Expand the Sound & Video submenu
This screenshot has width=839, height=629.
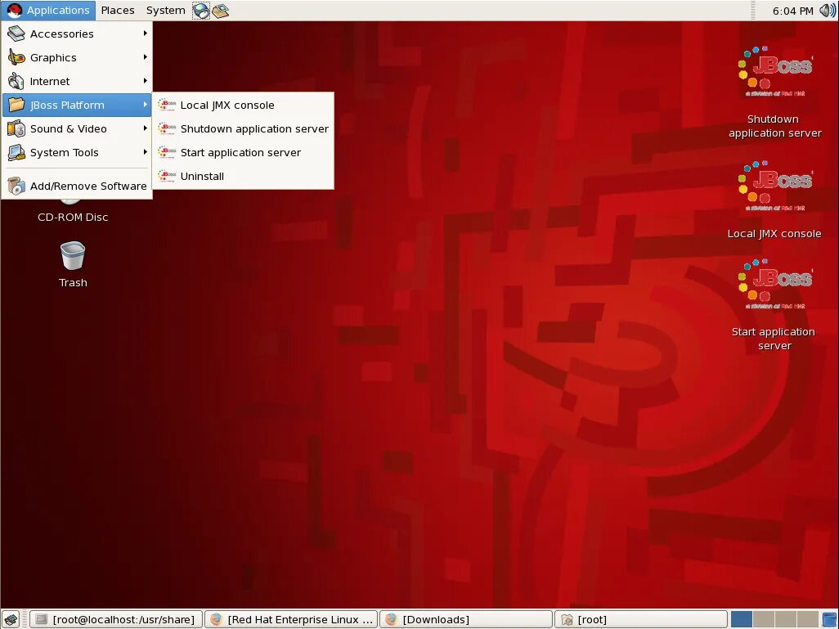(x=77, y=129)
